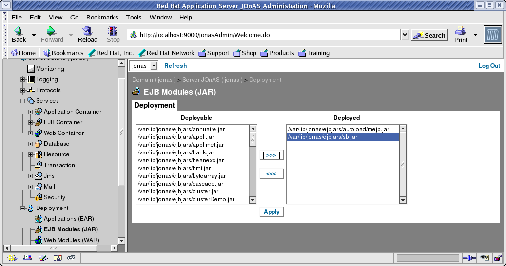
Task: Expand the Web Container node
Action: (30, 133)
